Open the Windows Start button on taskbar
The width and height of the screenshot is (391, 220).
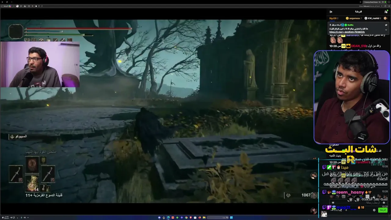[x=231, y=218]
